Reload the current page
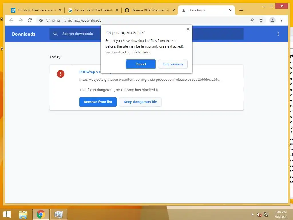293x220 pixels. point(30,20)
